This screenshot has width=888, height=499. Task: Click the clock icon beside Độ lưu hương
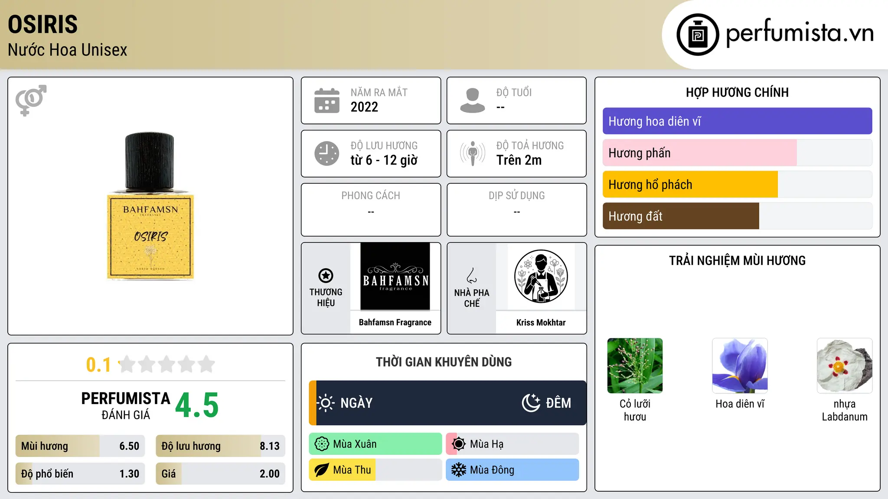click(327, 153)
